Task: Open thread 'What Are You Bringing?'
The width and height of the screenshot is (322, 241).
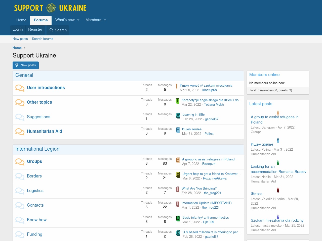Action: coord(199,189)
